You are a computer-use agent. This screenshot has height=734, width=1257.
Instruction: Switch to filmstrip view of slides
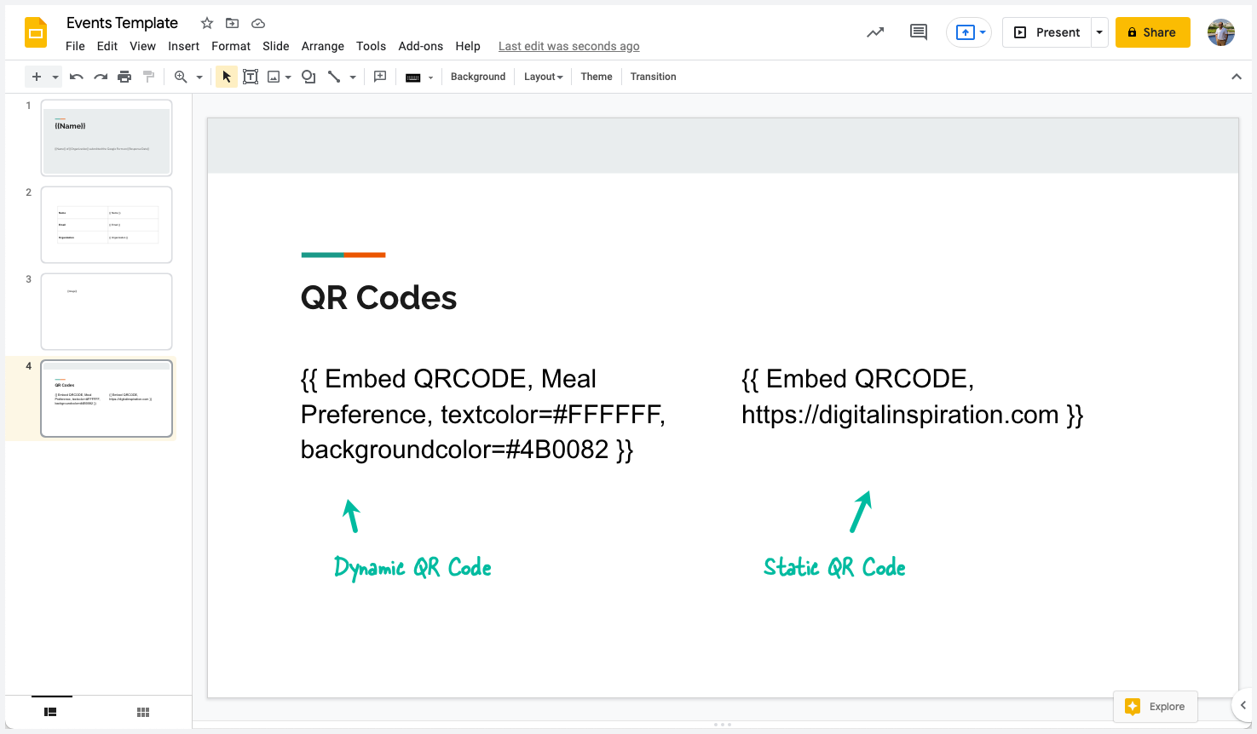click(50, 712)
